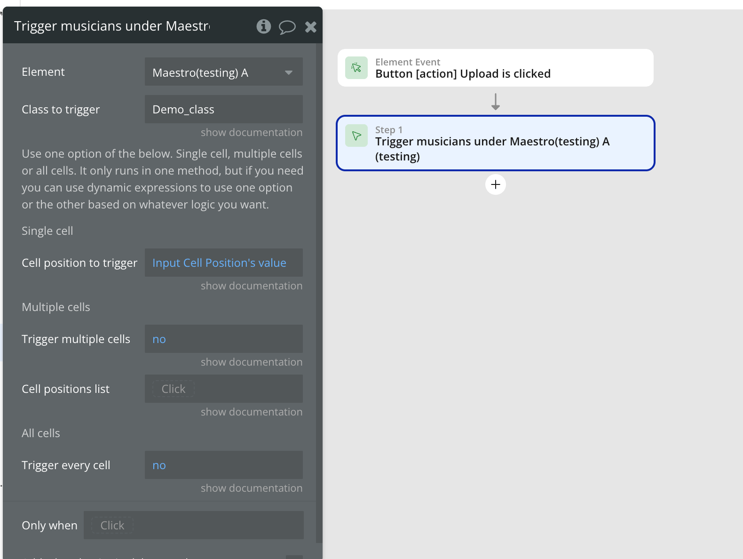Edit the Class to trigger field

(224, 109)
